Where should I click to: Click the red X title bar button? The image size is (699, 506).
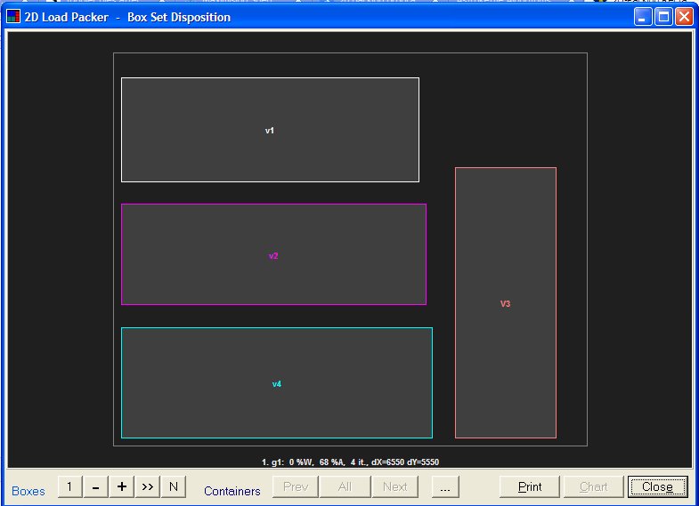tap(684, 17)
